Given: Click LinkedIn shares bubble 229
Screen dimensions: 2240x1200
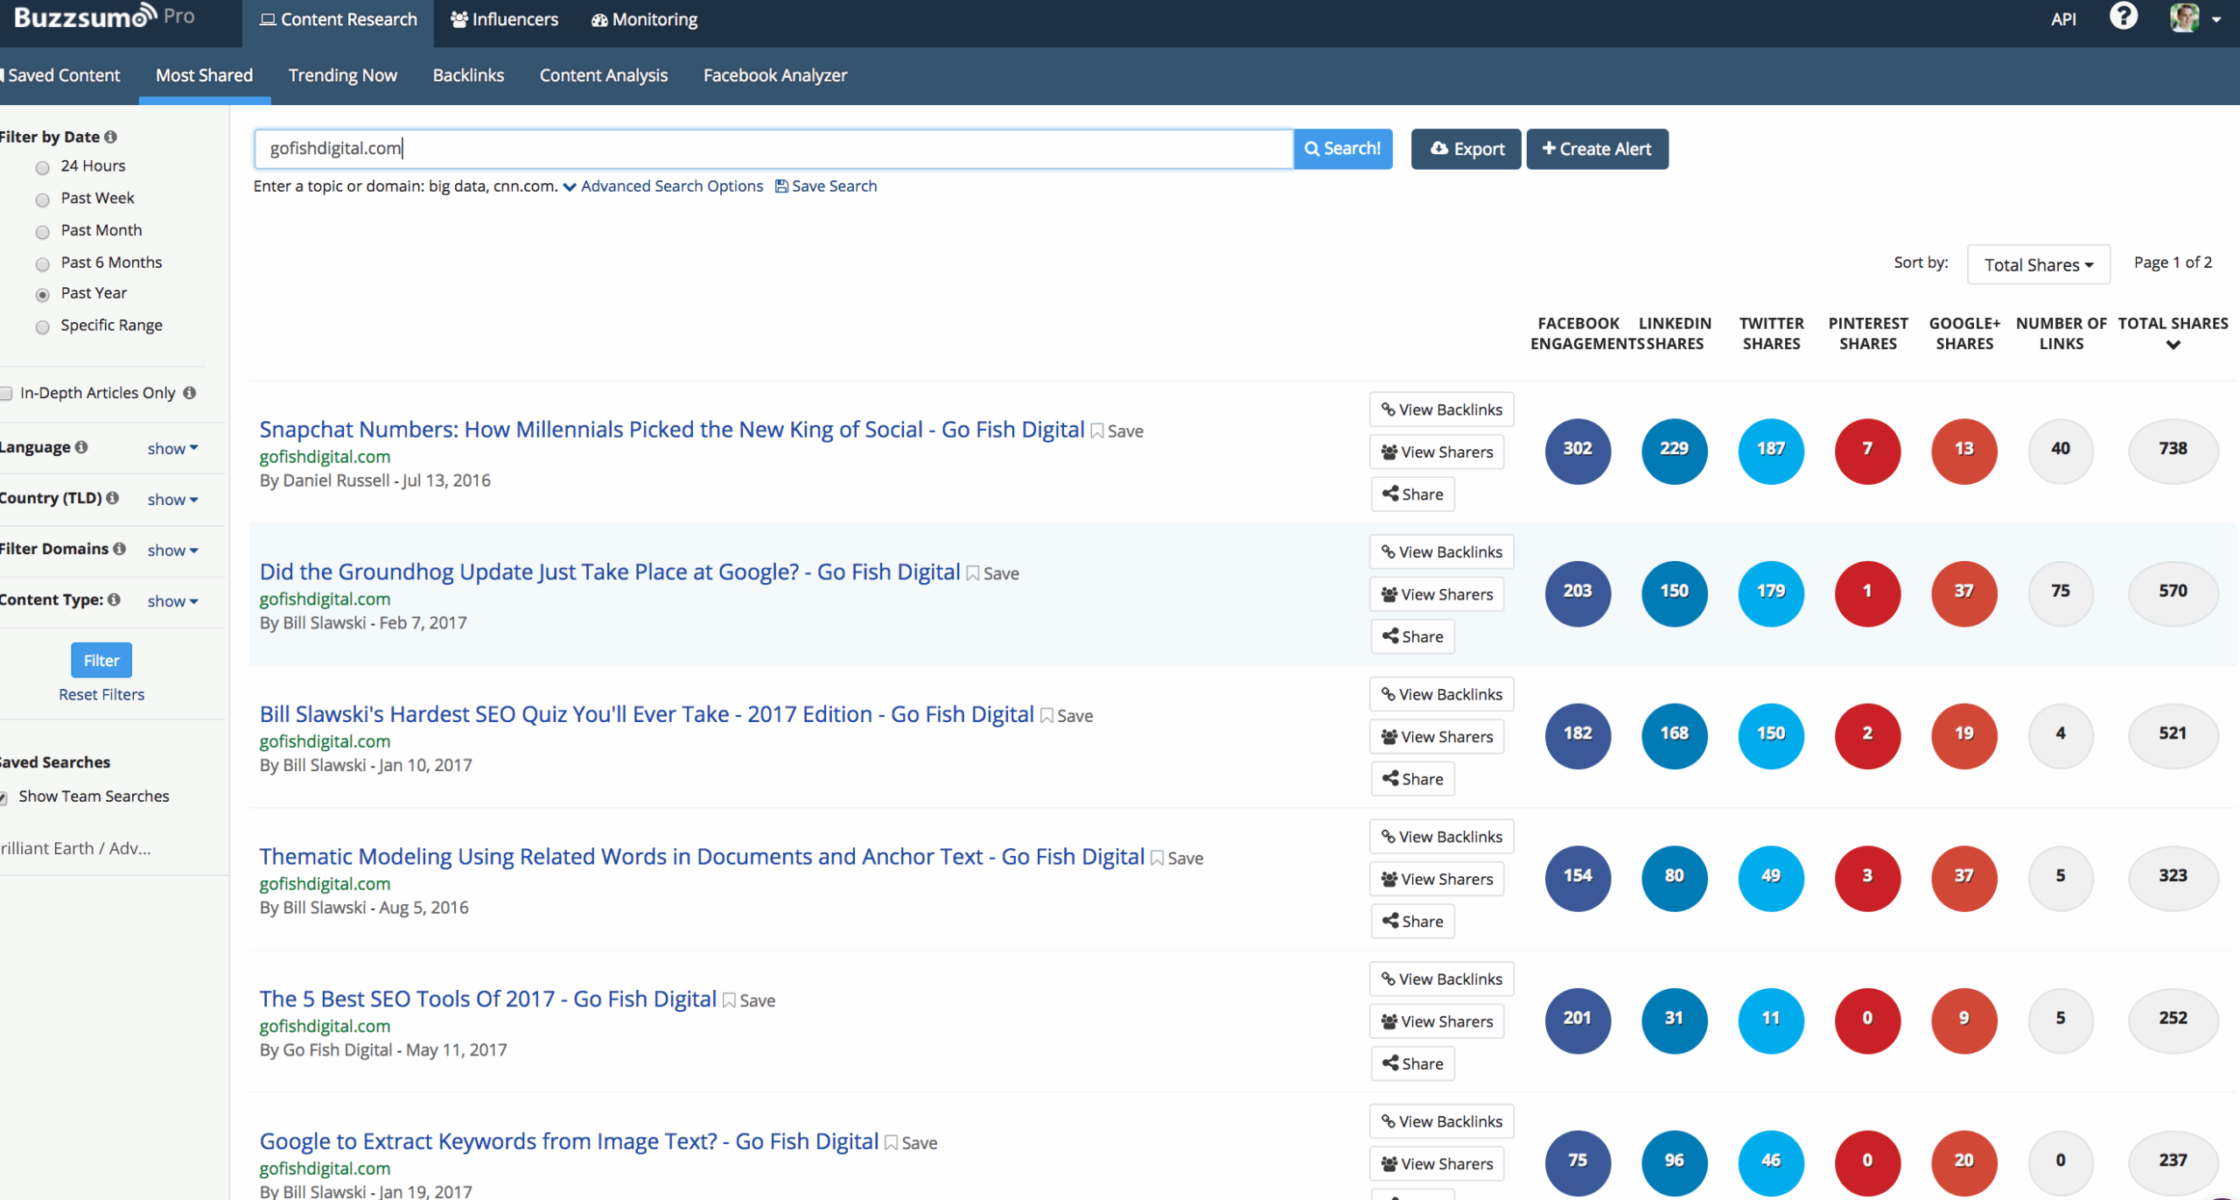Looking at the screenshot, I should coord(1674,450).
